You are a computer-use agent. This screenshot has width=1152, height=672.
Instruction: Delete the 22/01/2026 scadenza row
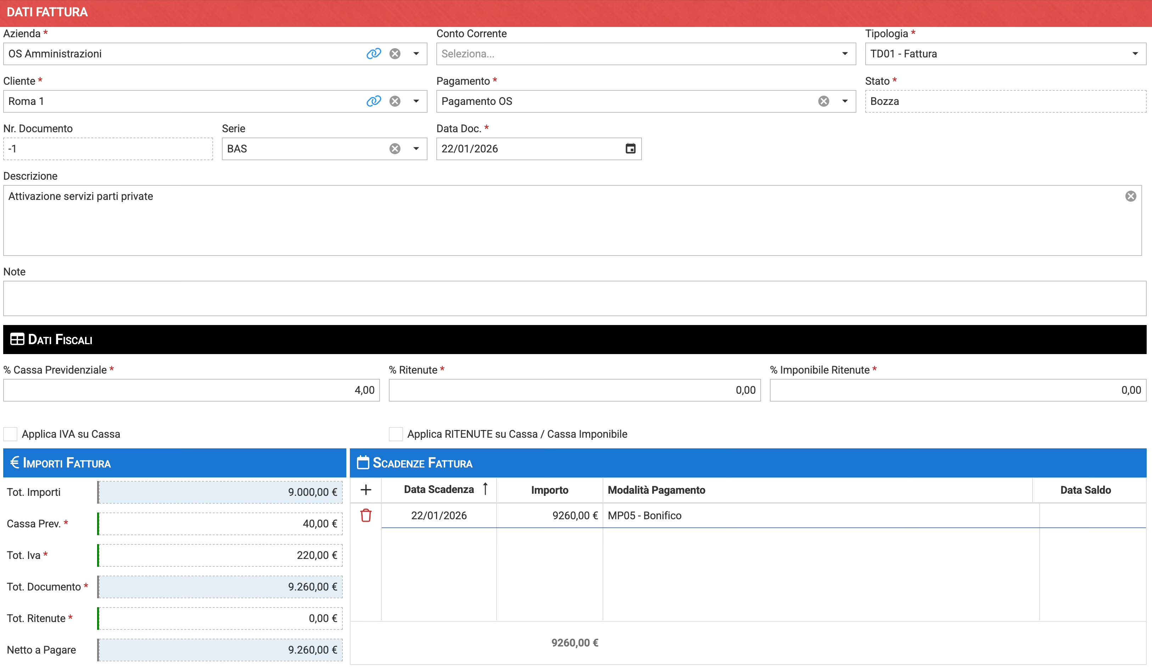(366, 515)
